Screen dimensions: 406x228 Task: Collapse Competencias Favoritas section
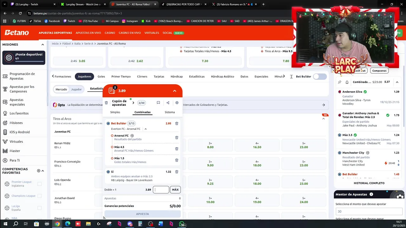click(x=43, y=171)
